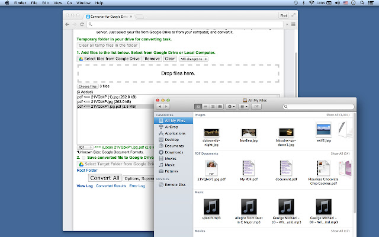Close the Converter for Google Drive tab

[x=131, y=17]
